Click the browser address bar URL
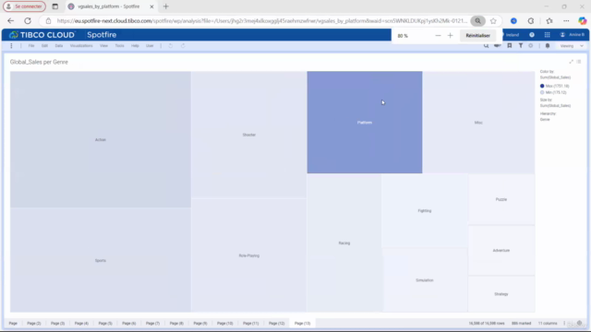This screenshot has height=332, width=591. click(x=262, y=20)
